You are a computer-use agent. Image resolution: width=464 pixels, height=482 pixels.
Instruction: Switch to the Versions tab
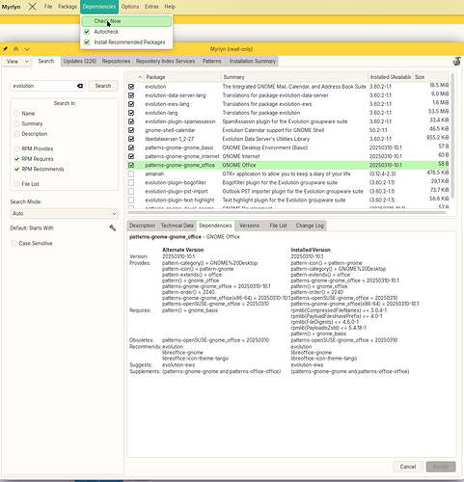click(249, 226)
